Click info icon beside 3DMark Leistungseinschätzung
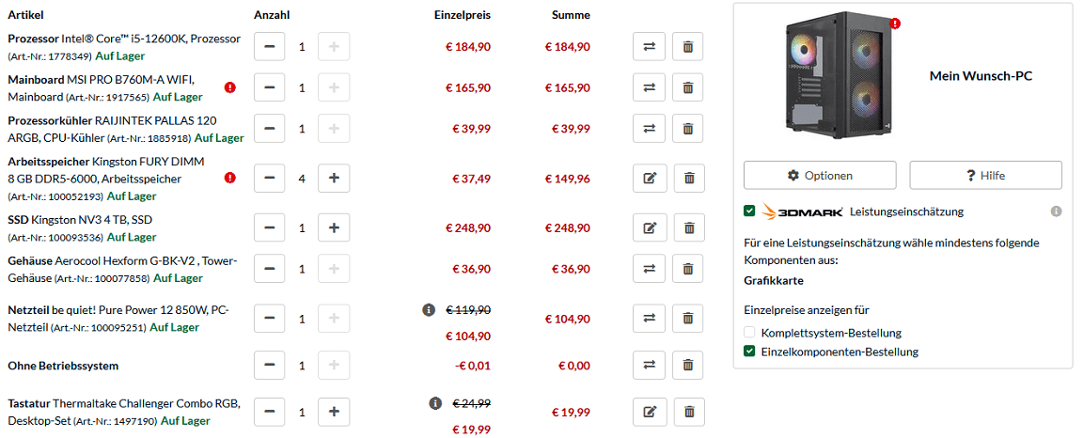The width and height of the screenshot is (1083, 438). pos(1056,211)
